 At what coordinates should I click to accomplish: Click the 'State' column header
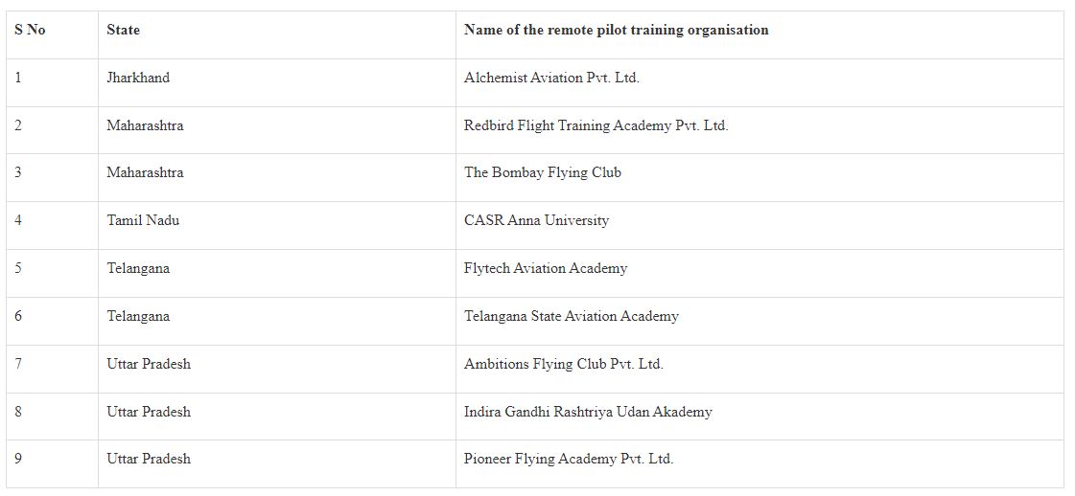(124, 30)
